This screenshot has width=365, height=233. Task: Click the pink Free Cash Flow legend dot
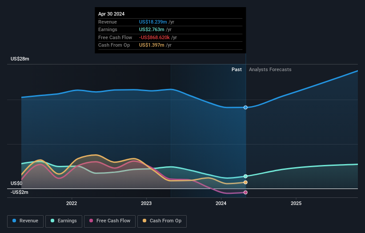click(91, 221)
